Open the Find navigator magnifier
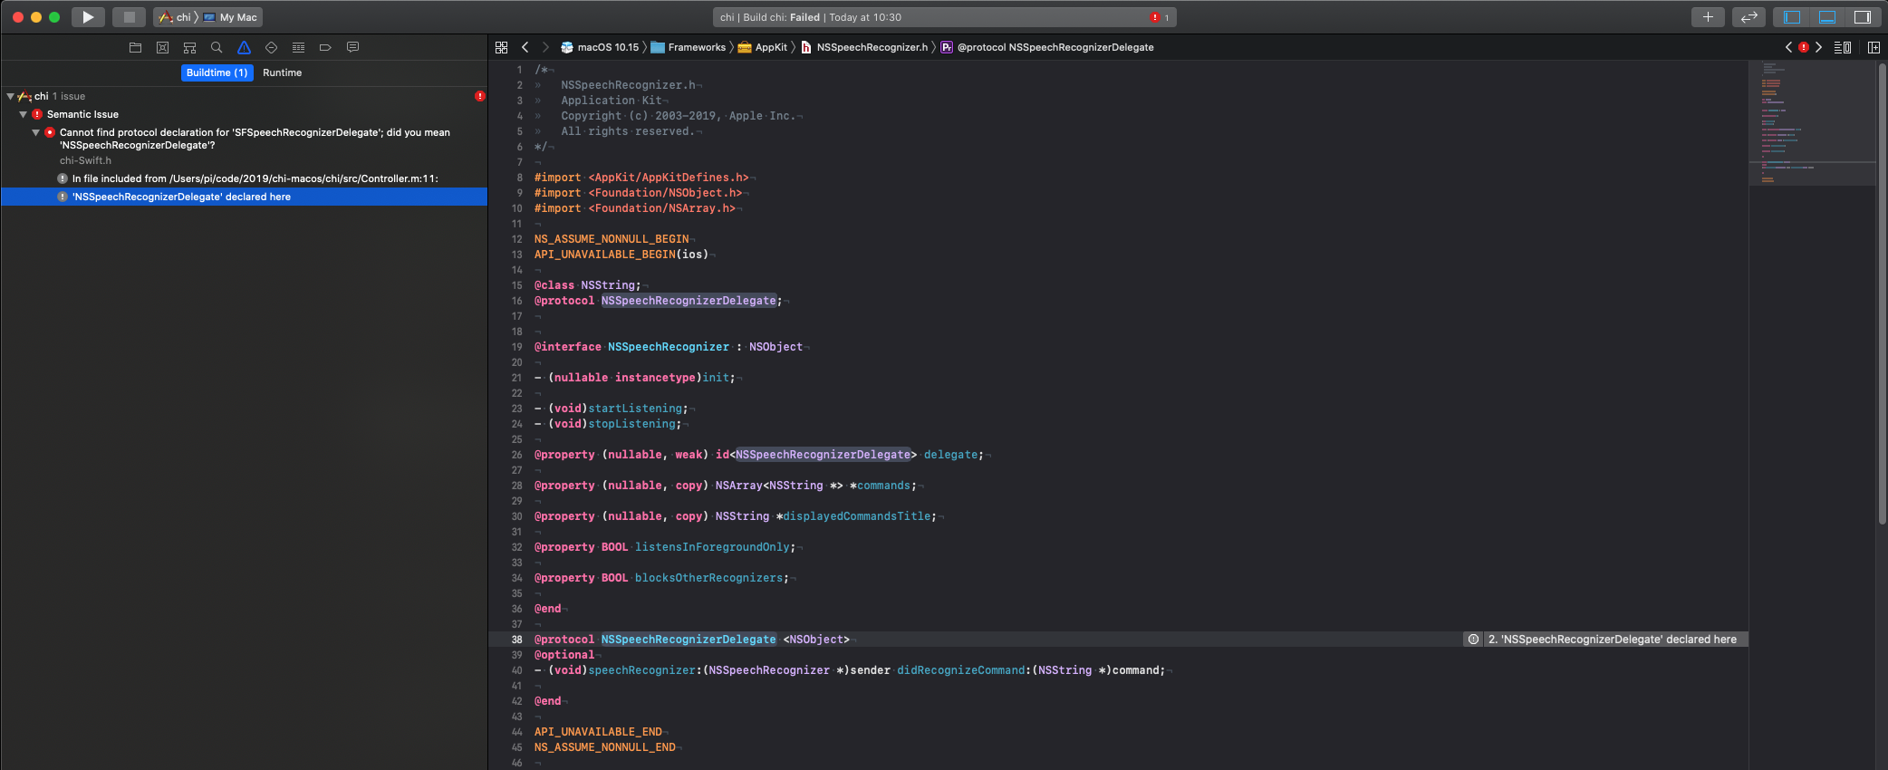Image resolution: width=1888 pixels, height=770 pixels. click(x=217, y=47)
